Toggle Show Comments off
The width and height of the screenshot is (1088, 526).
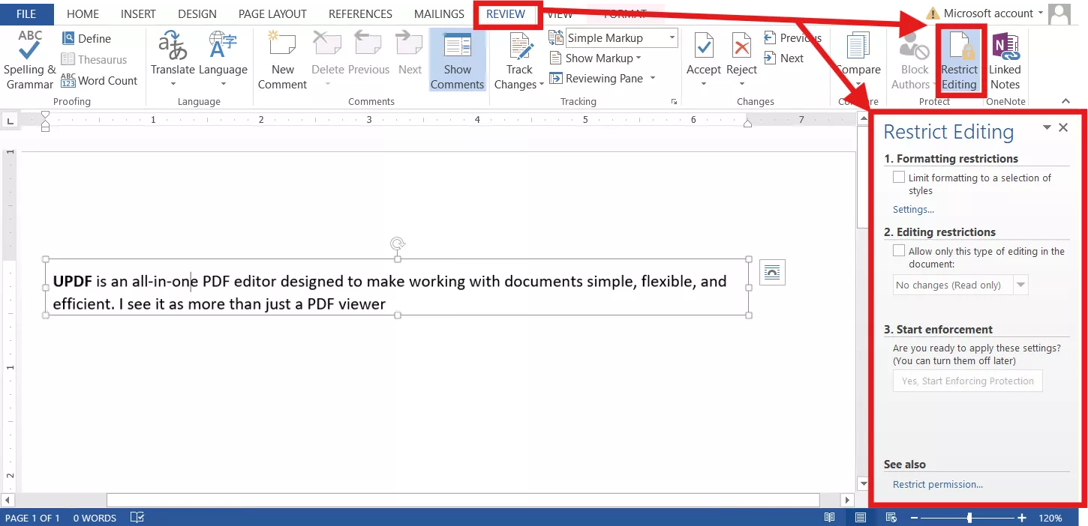[x=457, y=58]
